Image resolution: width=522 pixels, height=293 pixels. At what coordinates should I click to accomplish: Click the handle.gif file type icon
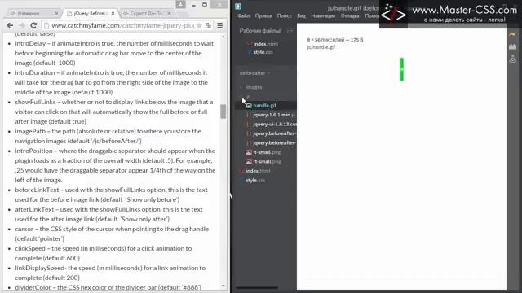pos(249,105)
